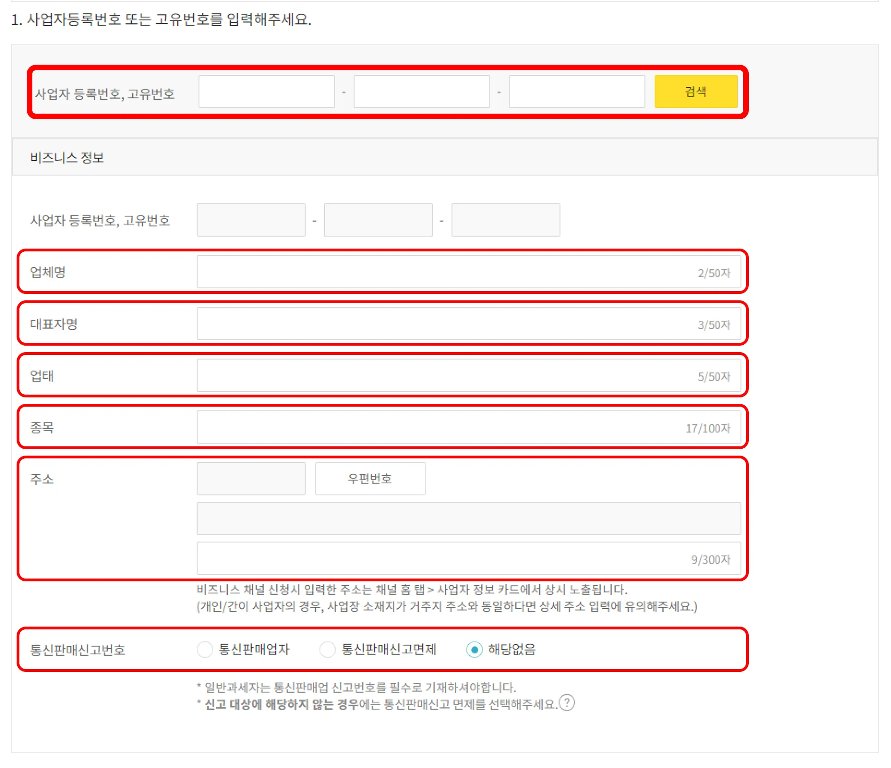
Task: Select the 해당없음 radio button
Action: tap(474, 649)
